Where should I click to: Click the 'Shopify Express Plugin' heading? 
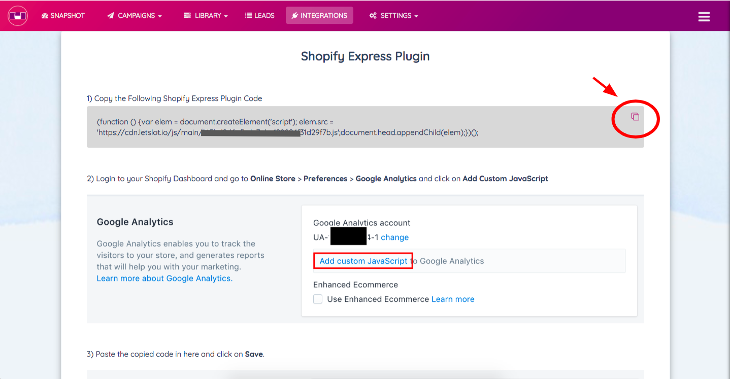click(365, 56)
